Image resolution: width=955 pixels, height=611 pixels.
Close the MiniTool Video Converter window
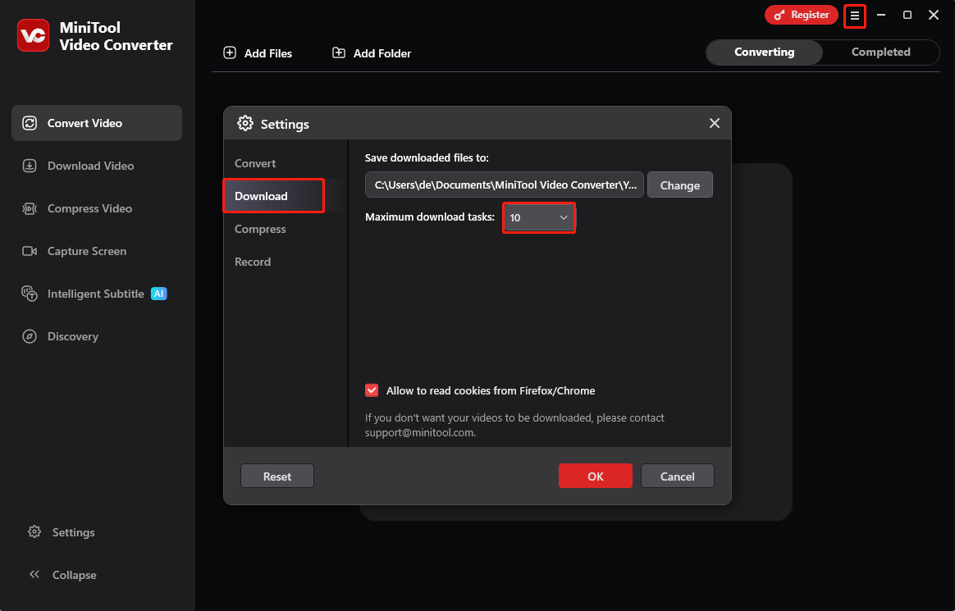click(x=933, y=16)
